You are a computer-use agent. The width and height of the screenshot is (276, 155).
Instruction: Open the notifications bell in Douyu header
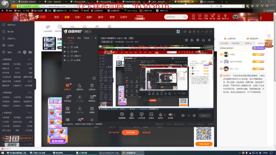point(219,17)
